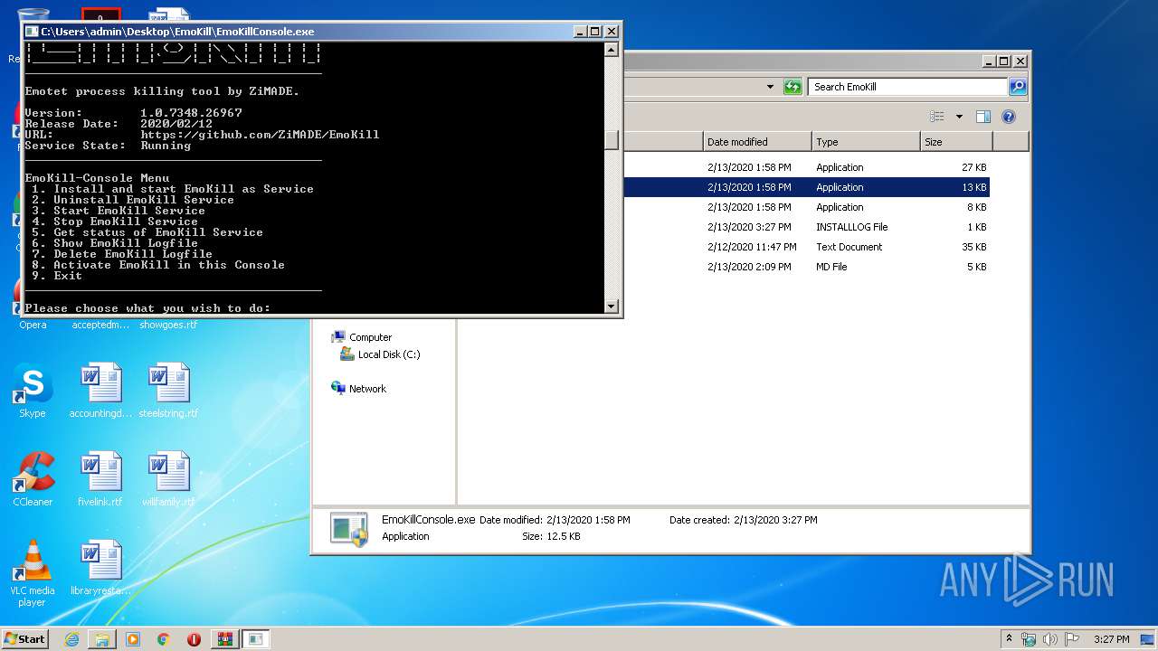Show hidden system tray icons
The image size is (1158, 651).
tap(1009, 639)
